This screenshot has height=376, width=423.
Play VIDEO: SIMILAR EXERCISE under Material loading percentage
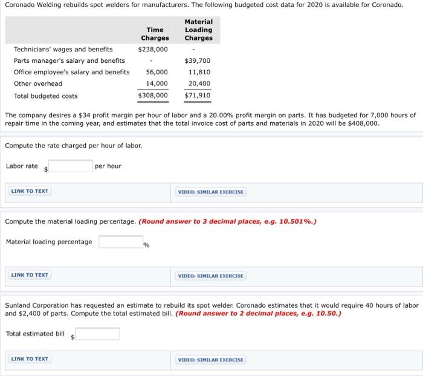(211, 276)
